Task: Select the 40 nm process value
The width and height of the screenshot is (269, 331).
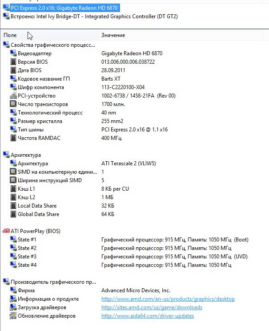Action: 108,113
